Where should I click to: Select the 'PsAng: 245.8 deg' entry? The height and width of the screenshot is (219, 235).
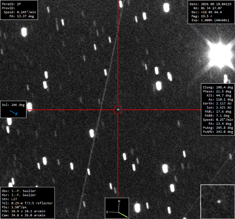(218, 128)
